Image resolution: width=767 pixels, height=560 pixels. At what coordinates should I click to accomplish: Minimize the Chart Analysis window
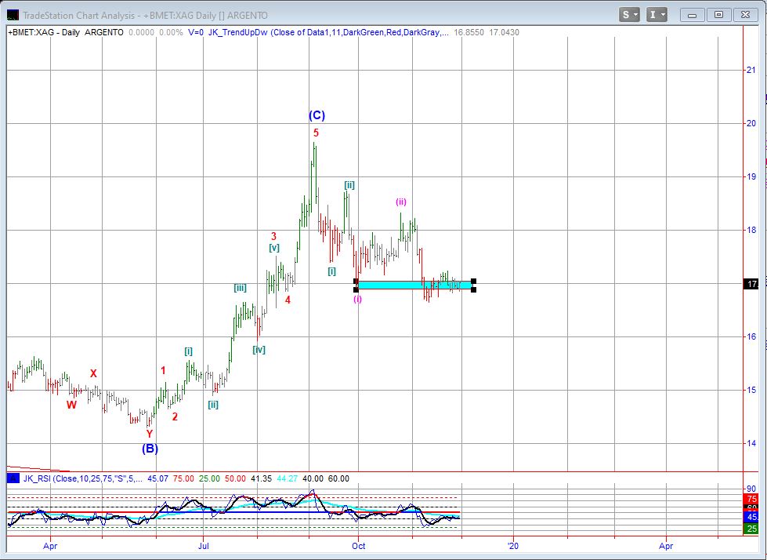click(692, 15)
